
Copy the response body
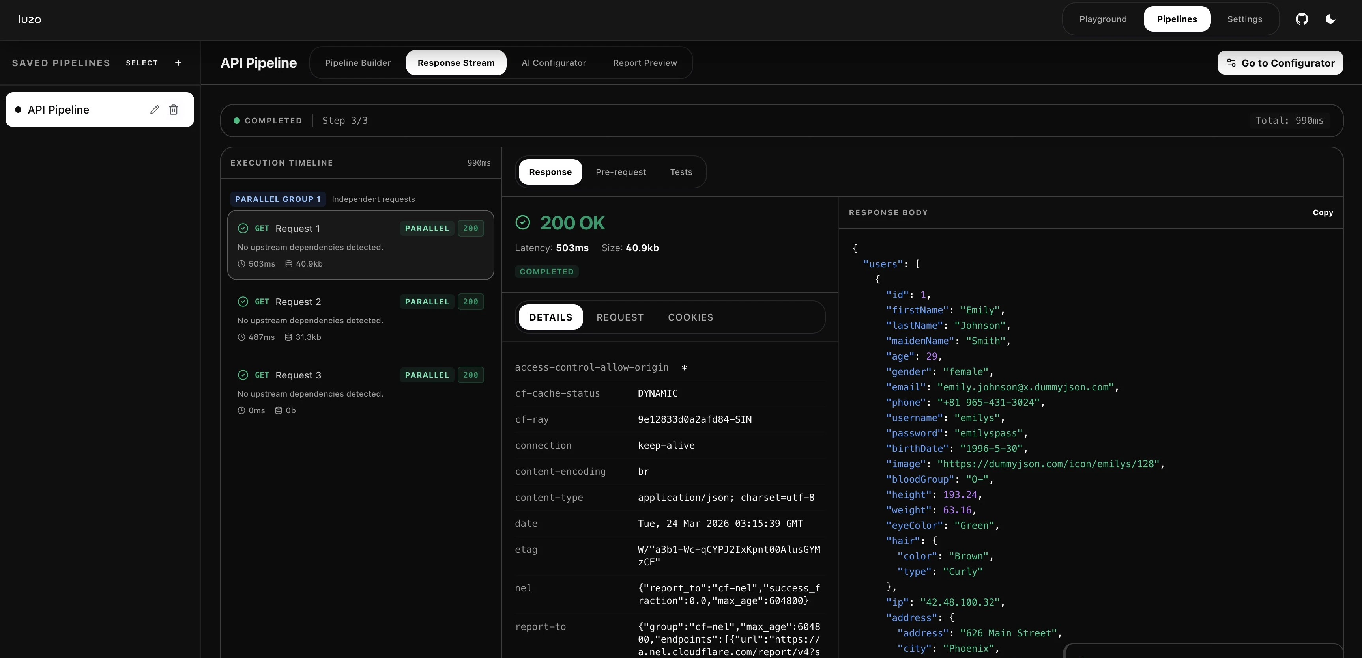point(1322,212)
